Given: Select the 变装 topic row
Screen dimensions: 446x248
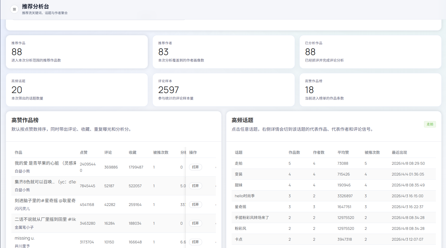Looking at the screenshot, I should pos(334,174).
